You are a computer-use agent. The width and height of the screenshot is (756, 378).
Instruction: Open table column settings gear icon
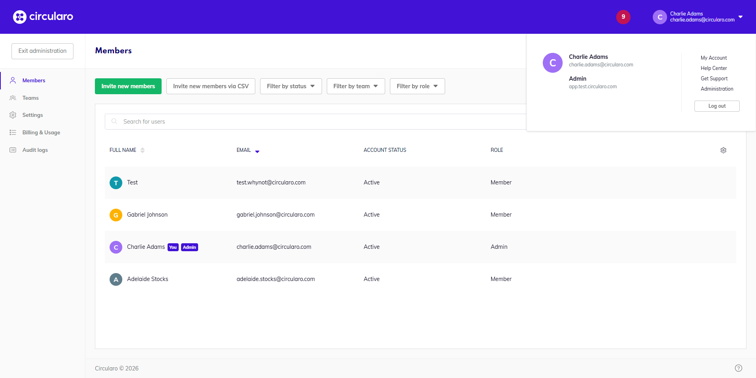[x=723, y=150]
